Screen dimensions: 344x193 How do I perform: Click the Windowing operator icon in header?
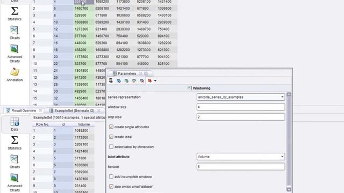[x=190, y=88]
